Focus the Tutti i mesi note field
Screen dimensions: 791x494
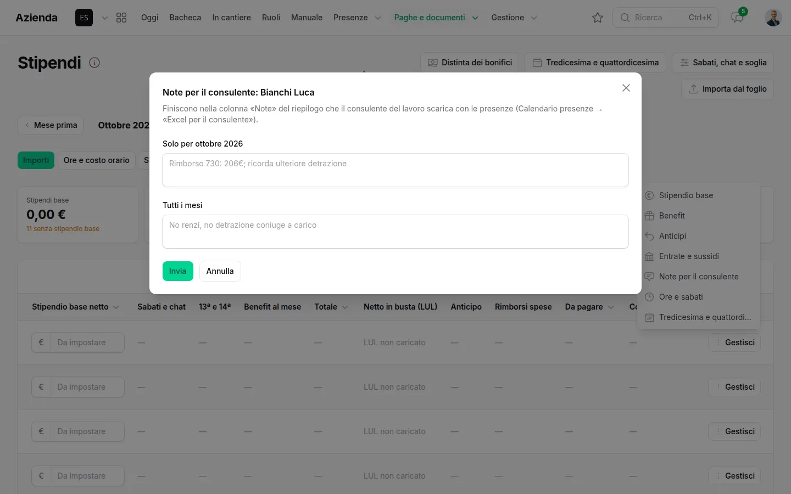(396, 232)
